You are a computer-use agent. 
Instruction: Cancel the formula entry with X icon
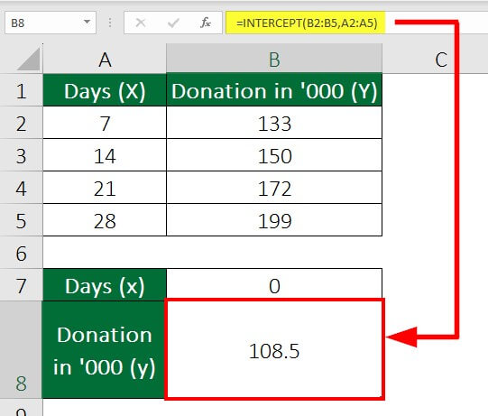click(x=141, y=23)
